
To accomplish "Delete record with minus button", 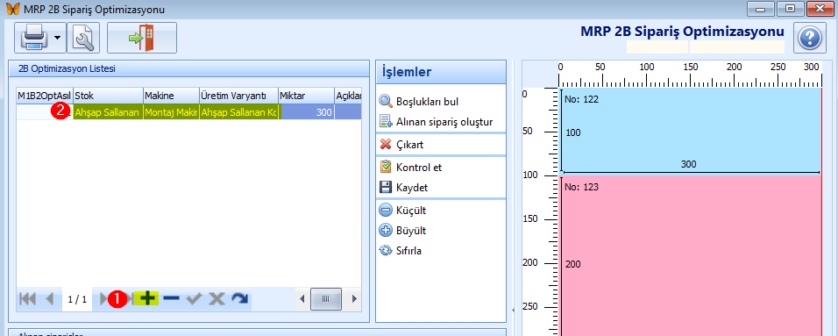I will coord(171,298).
